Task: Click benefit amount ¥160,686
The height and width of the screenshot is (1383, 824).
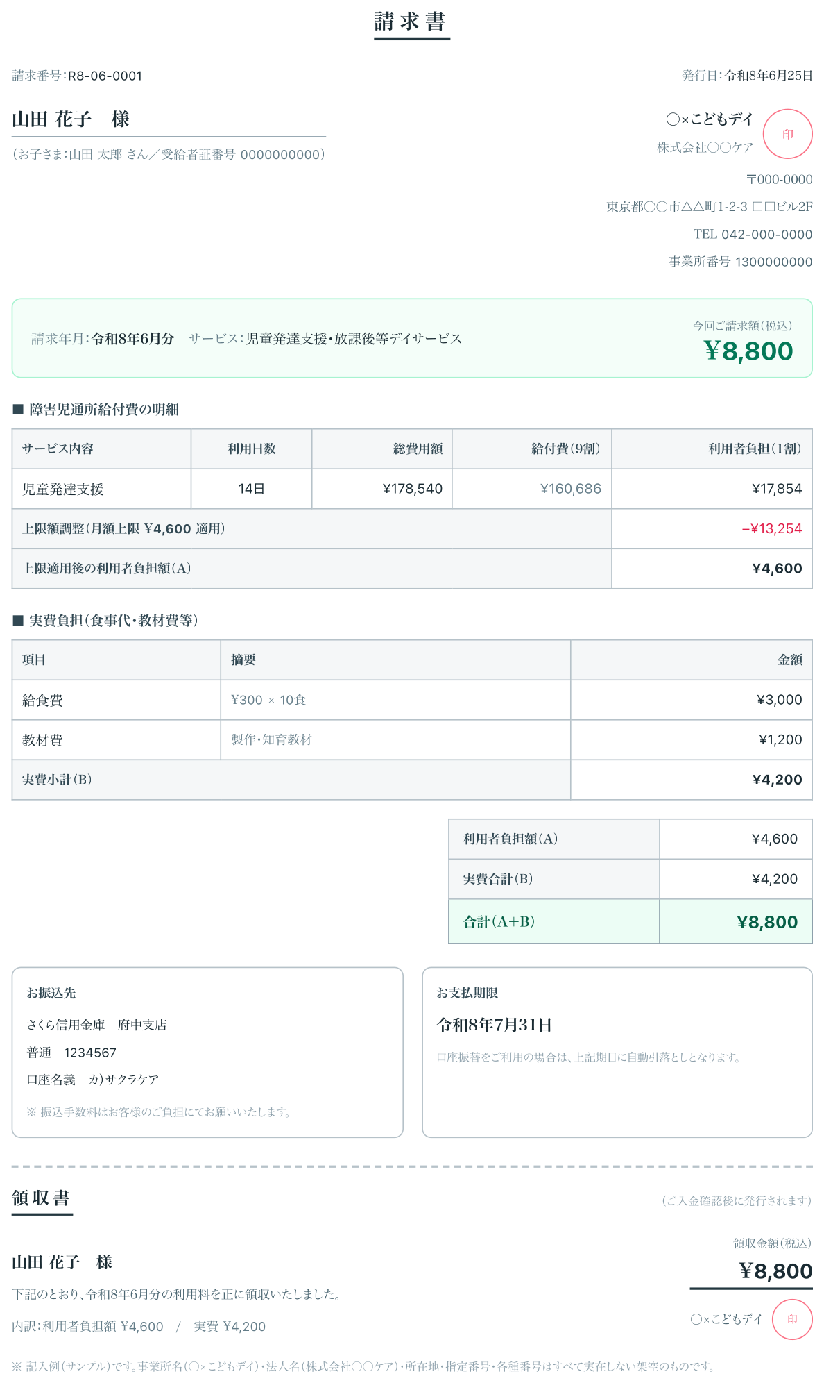Action: click(x=571, y=489)
